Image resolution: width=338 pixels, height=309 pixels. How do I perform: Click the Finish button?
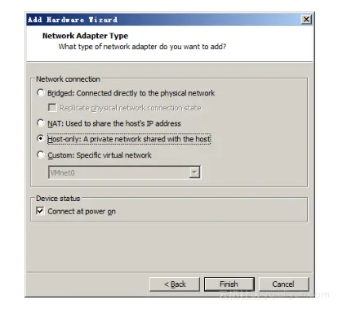point(229,284)
